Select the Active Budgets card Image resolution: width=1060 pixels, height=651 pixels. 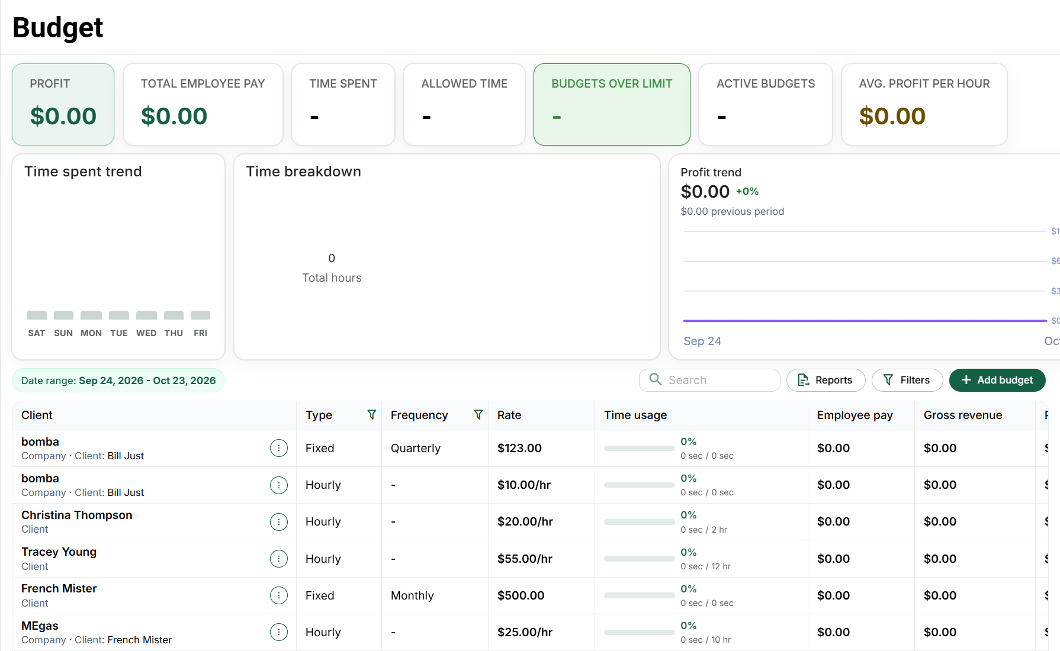766,104
